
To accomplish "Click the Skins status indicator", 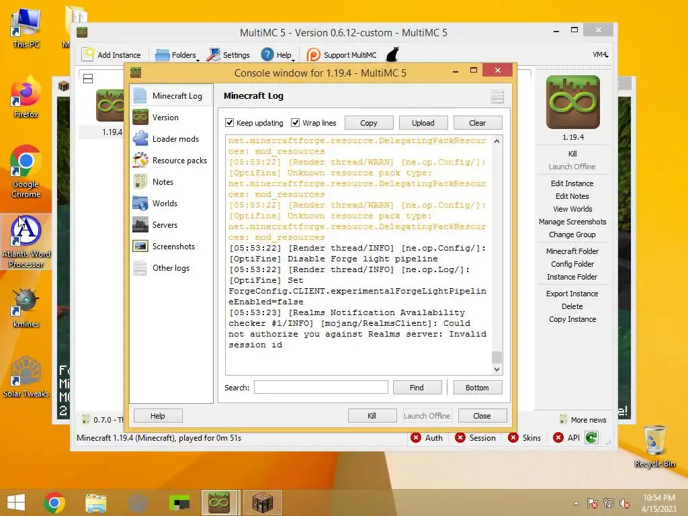I will click(x=524, y=438).
